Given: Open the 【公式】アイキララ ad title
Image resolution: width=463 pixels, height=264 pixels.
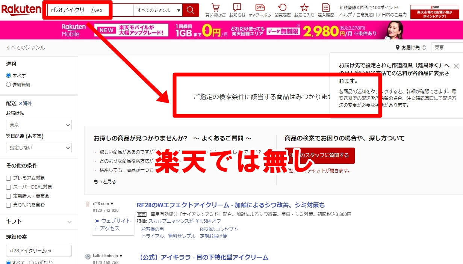Looking at the screenshot, I should click(203, 257).
